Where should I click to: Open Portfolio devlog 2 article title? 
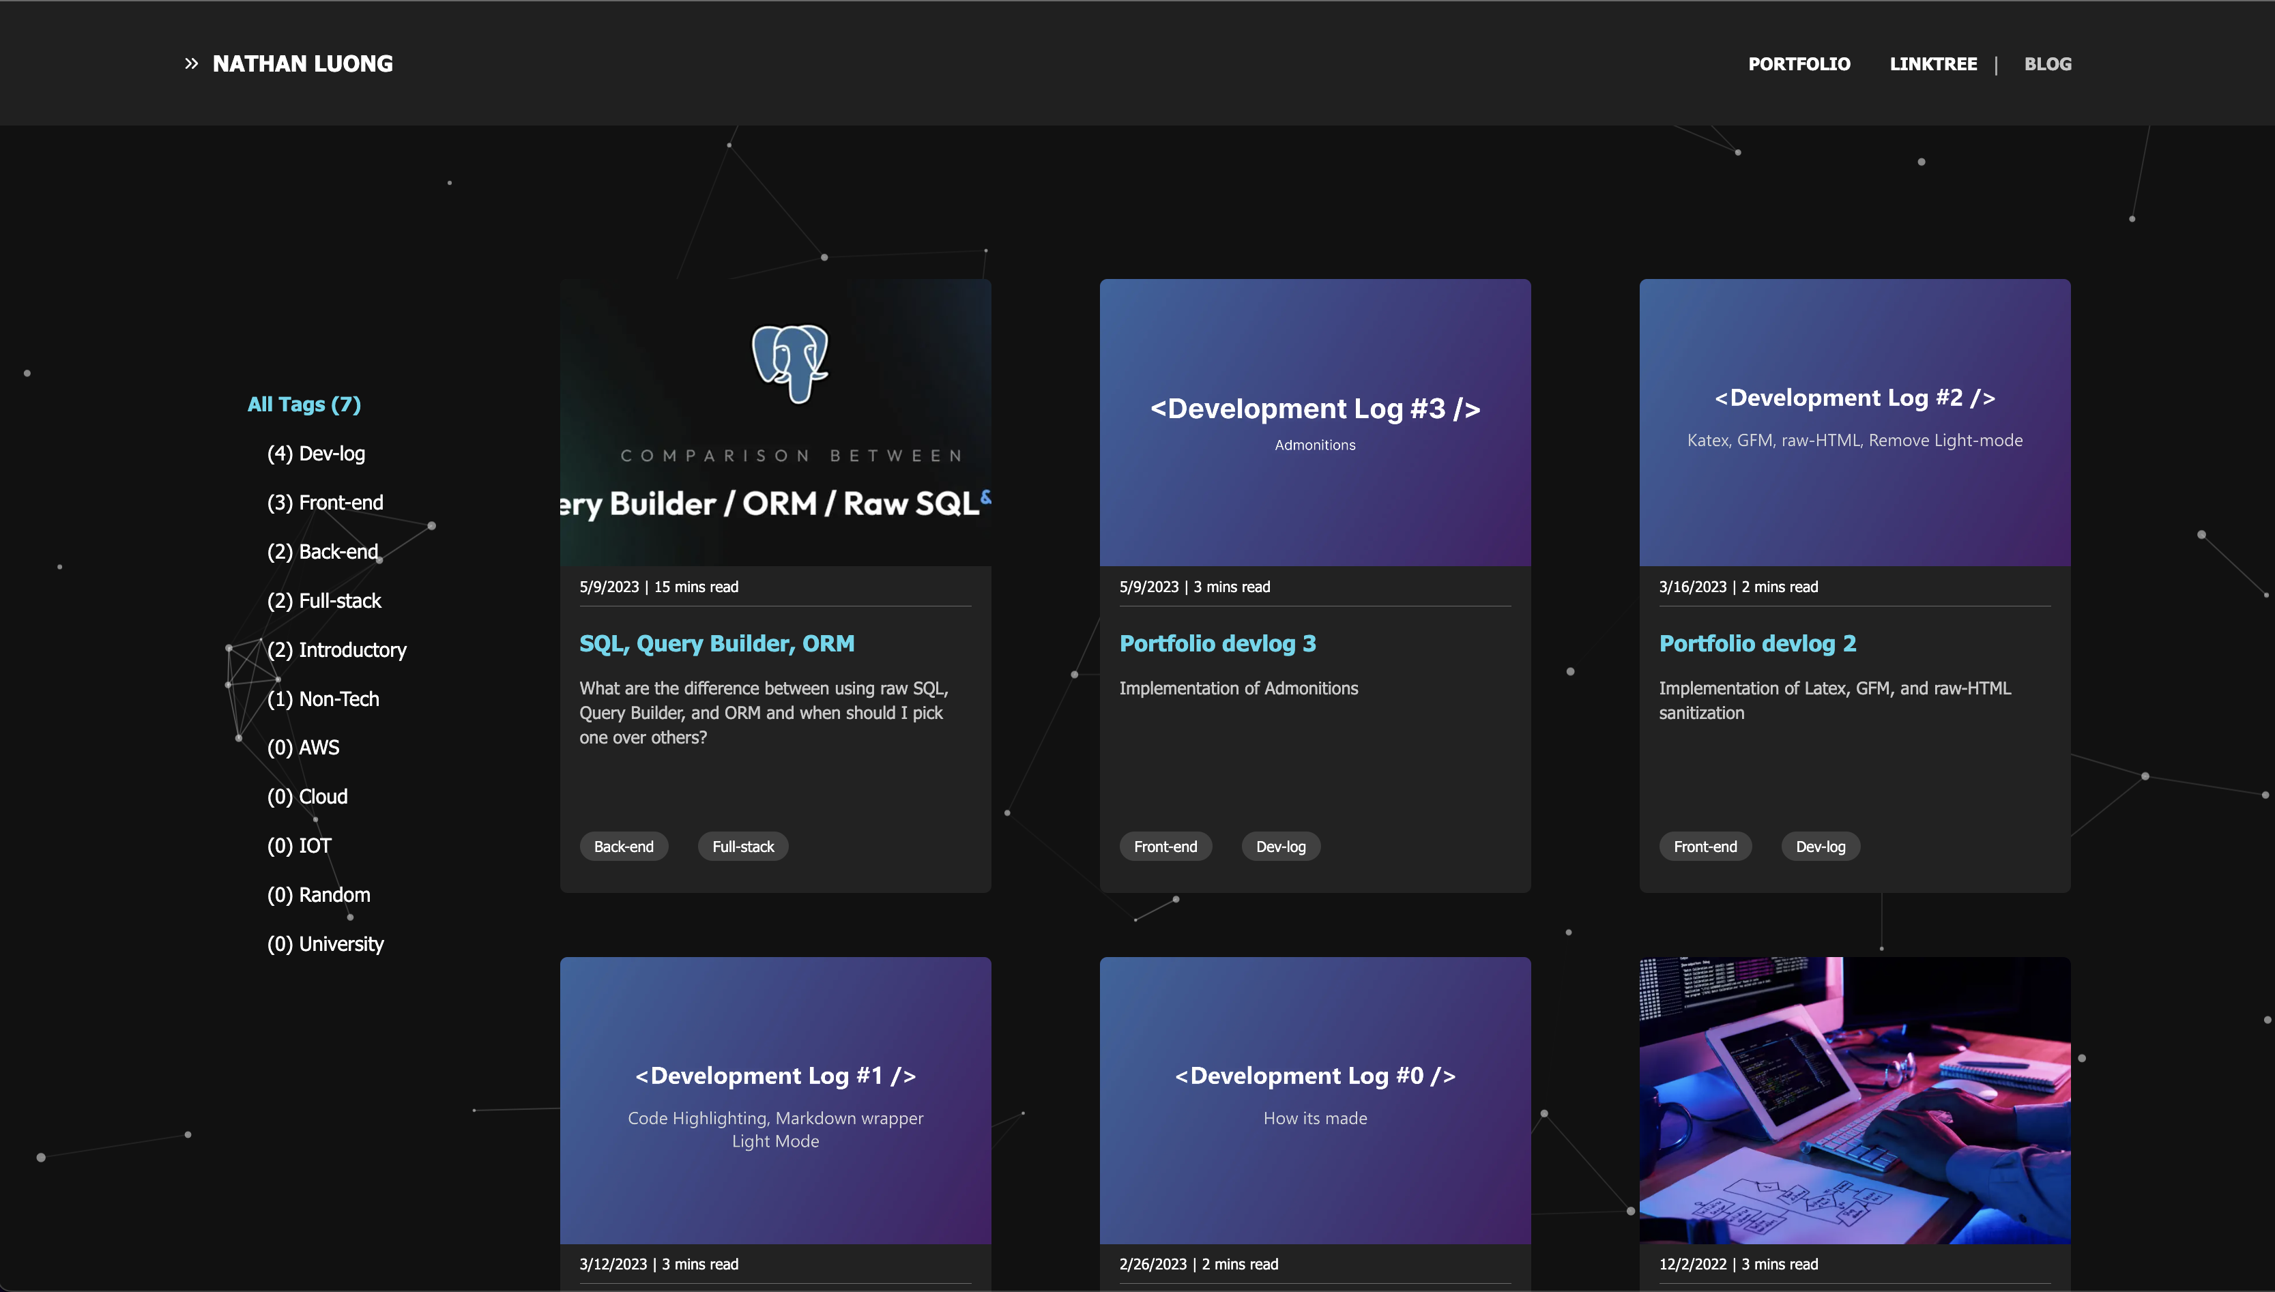point(1756,643)
